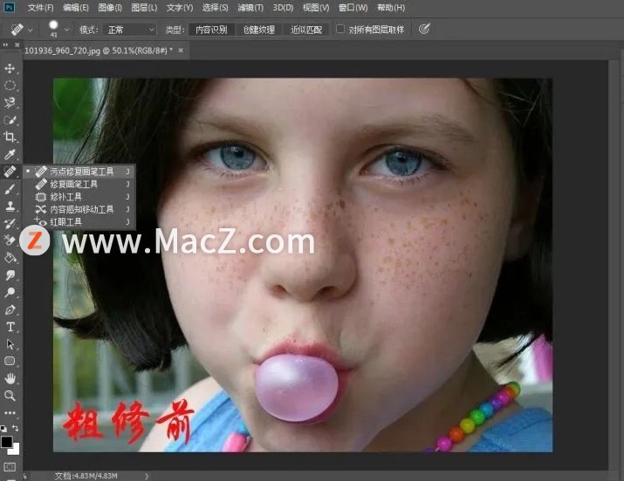Open the 文件(F) menu
Image resolution: width=624 pixels, height=481 pixels.
pos(41,8)
